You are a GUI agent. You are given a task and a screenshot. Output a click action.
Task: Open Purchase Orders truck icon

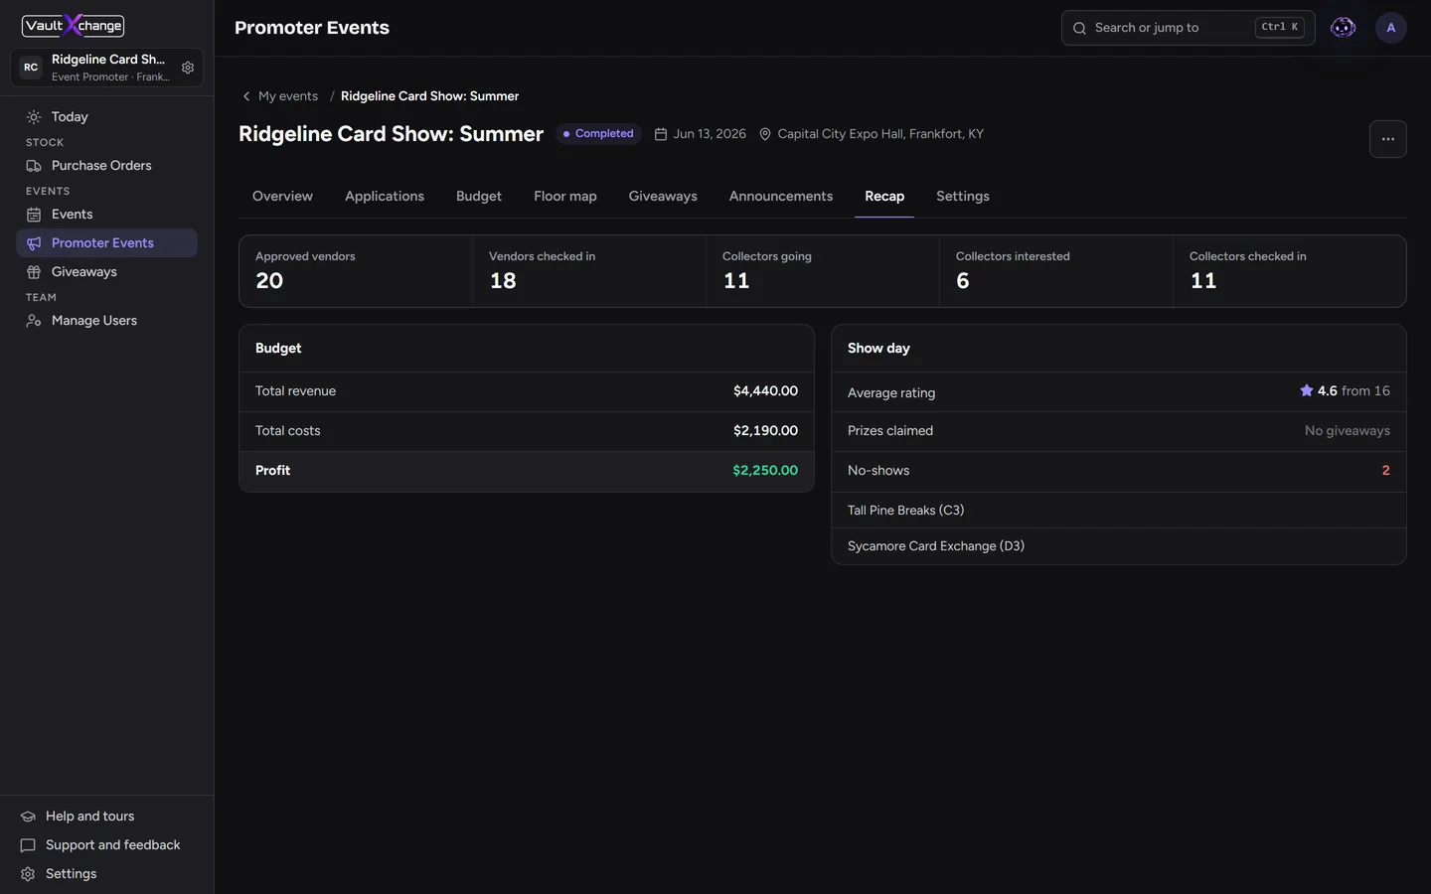[x=34, y=166]
